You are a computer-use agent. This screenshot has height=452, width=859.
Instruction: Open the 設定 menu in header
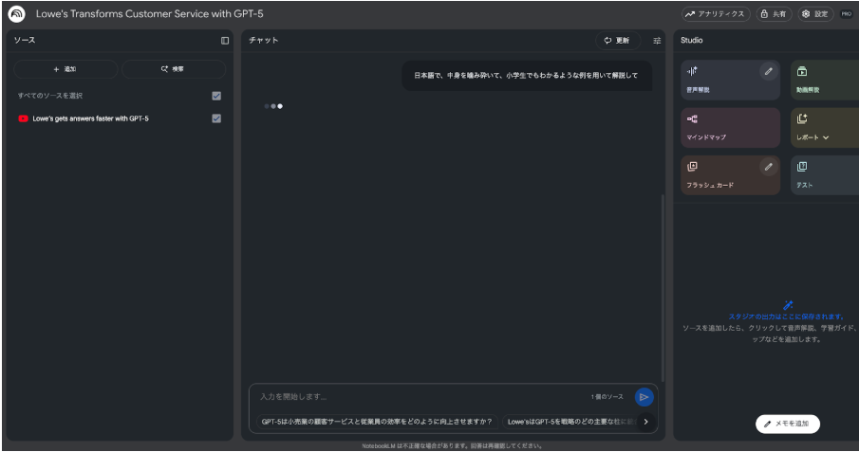pos(814,14)
